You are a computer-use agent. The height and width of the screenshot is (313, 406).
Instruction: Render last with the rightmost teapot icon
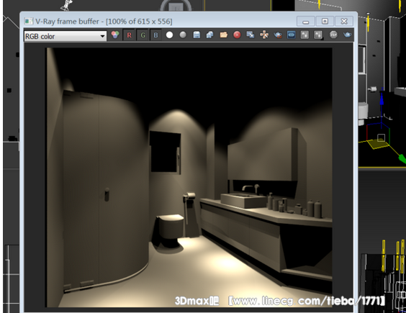click(x=347, y=35)
